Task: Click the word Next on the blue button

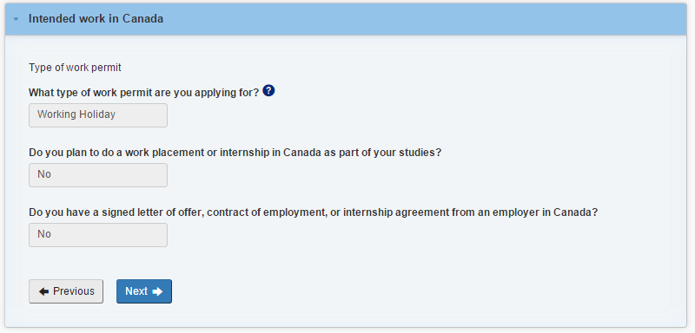Action: pyautogui.click(x=136, y=291)
